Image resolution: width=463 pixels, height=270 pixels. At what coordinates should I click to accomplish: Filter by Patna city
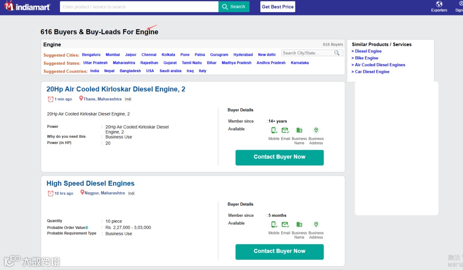200,55
